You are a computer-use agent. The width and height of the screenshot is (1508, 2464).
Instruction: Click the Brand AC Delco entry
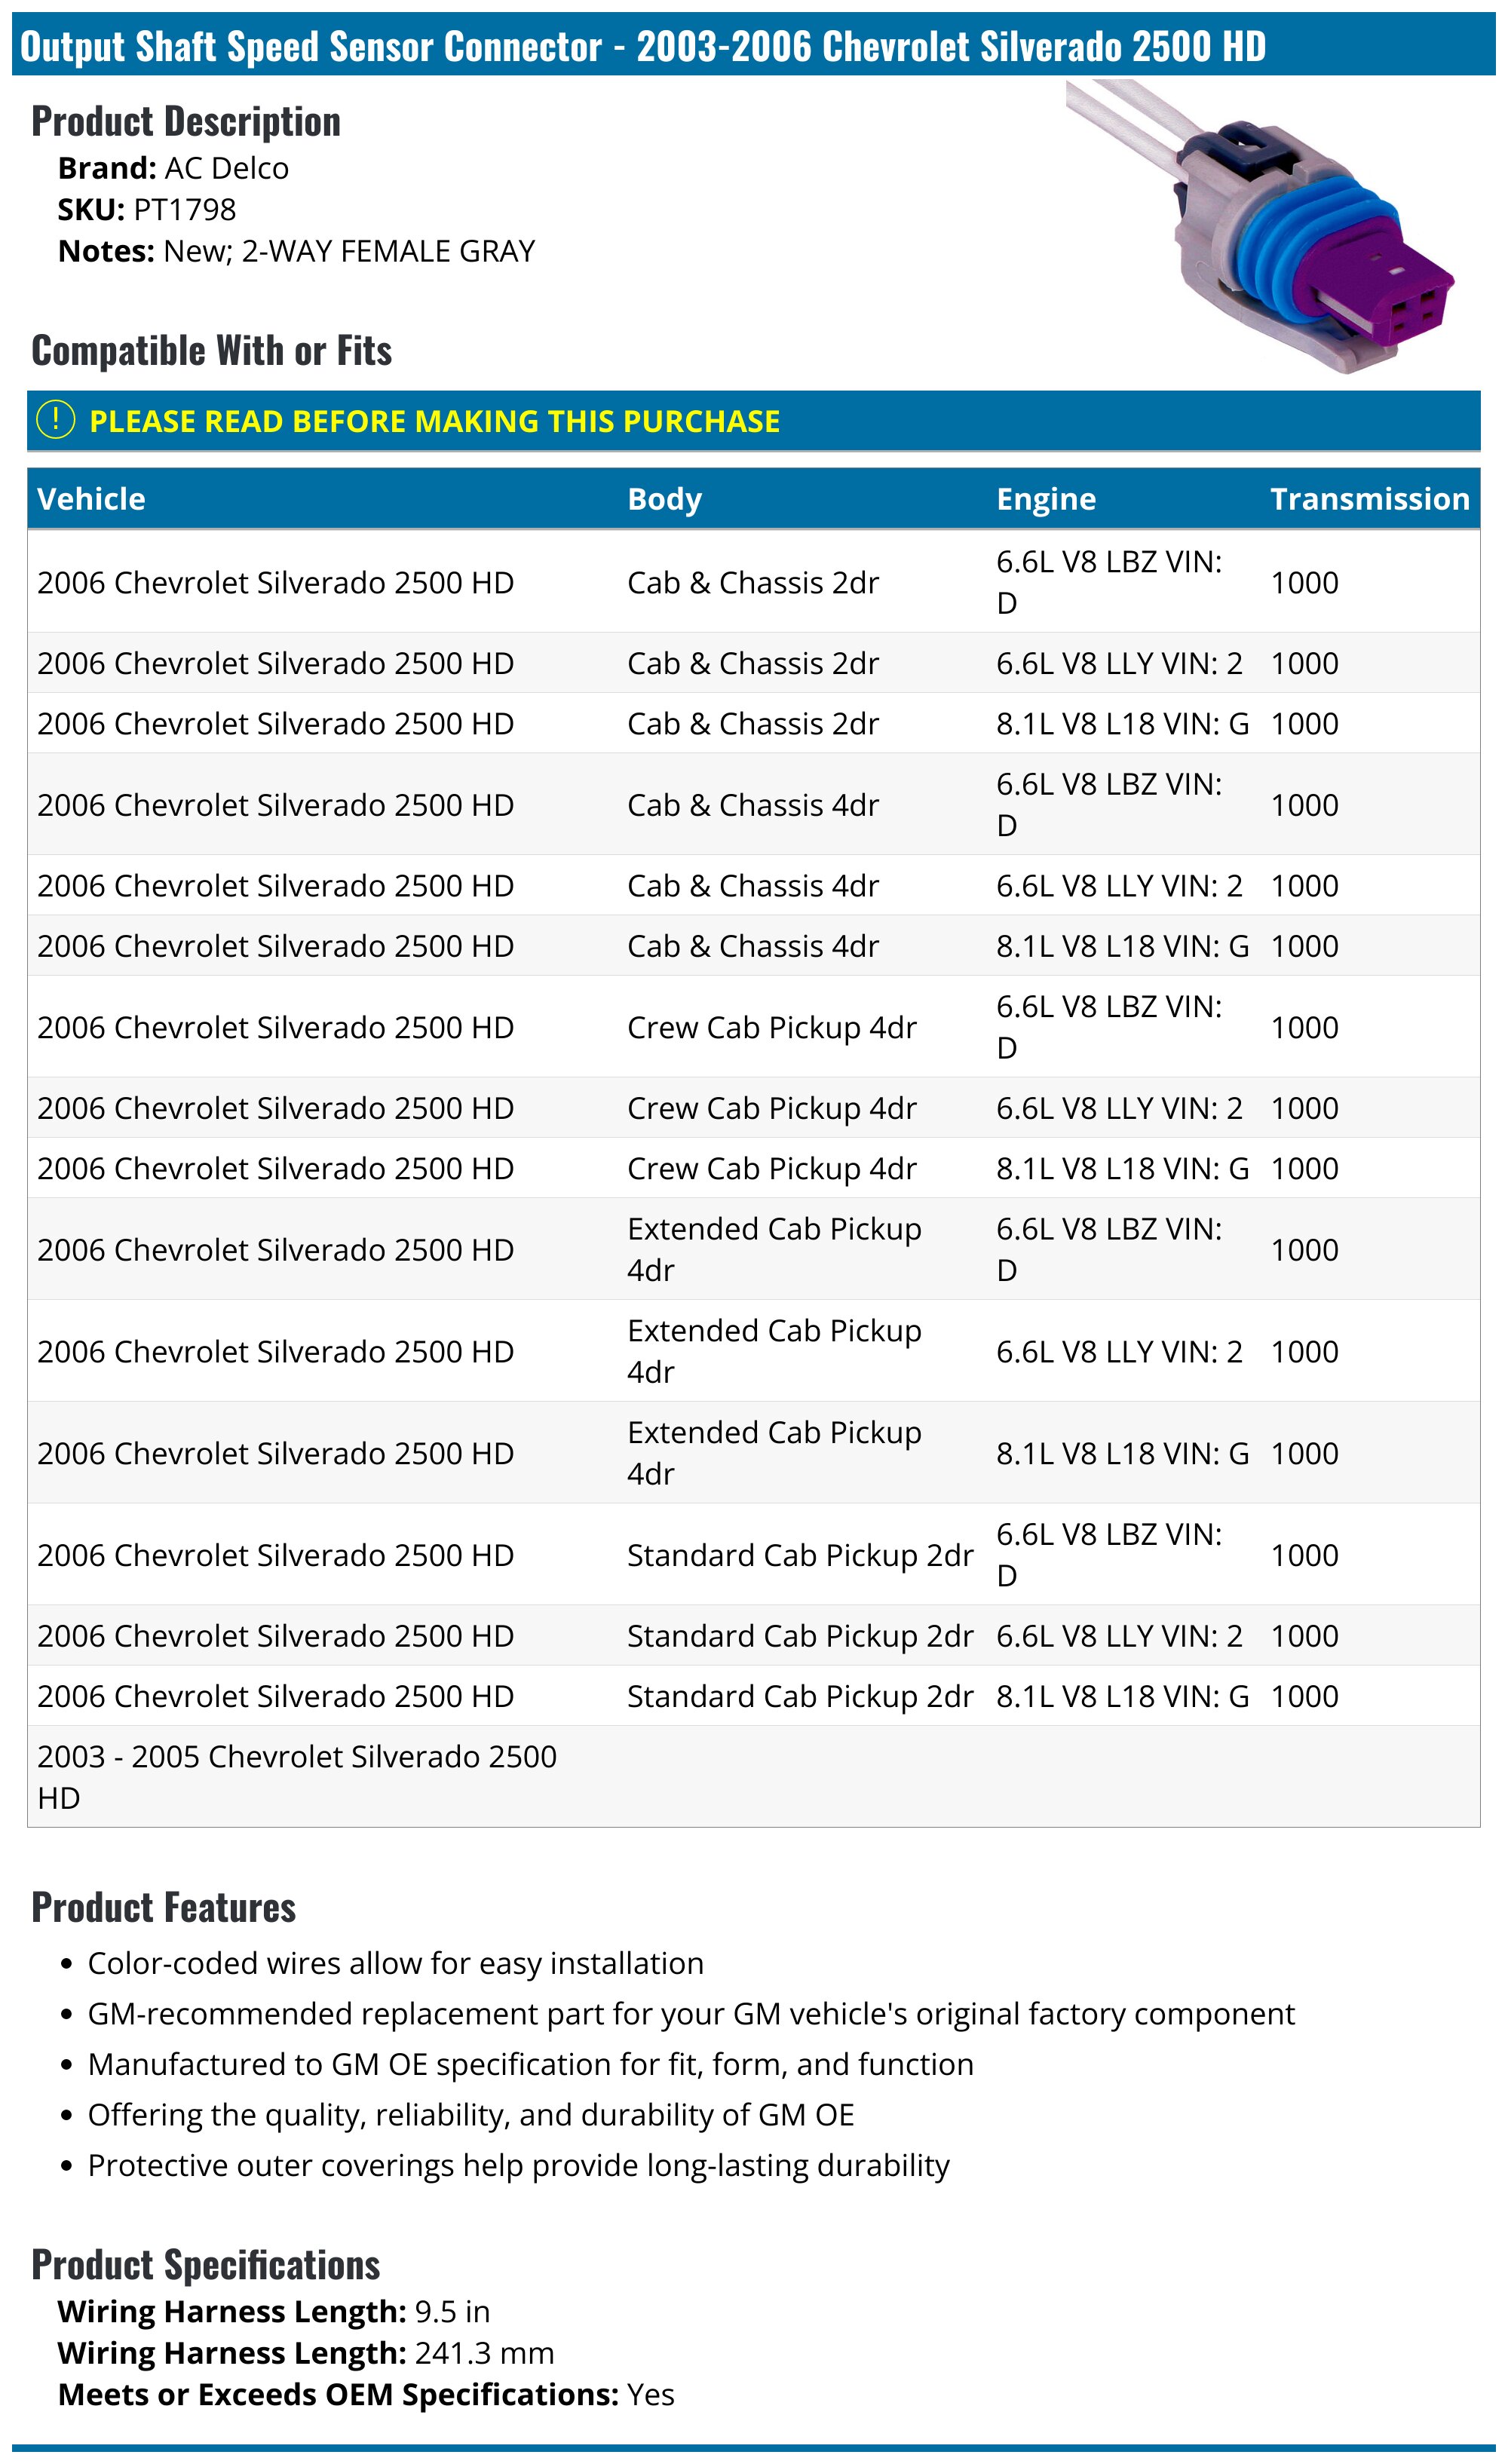173,168
